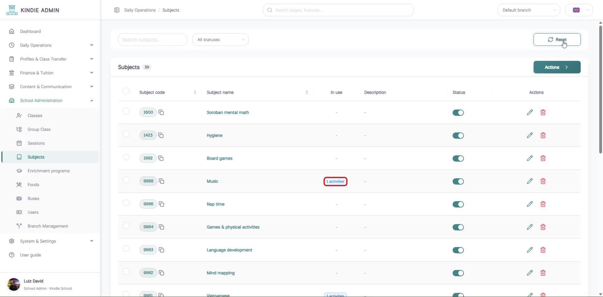Click the Reset button
This screenshot has height=297, width=603.
pyautogui.click(x=557, y=40)
